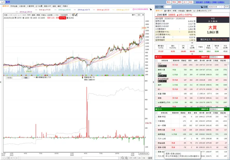Click the 主力 button in top-right header
This screenshot has height=160, width=230.
pyautogui.click(x=185, y=2)
